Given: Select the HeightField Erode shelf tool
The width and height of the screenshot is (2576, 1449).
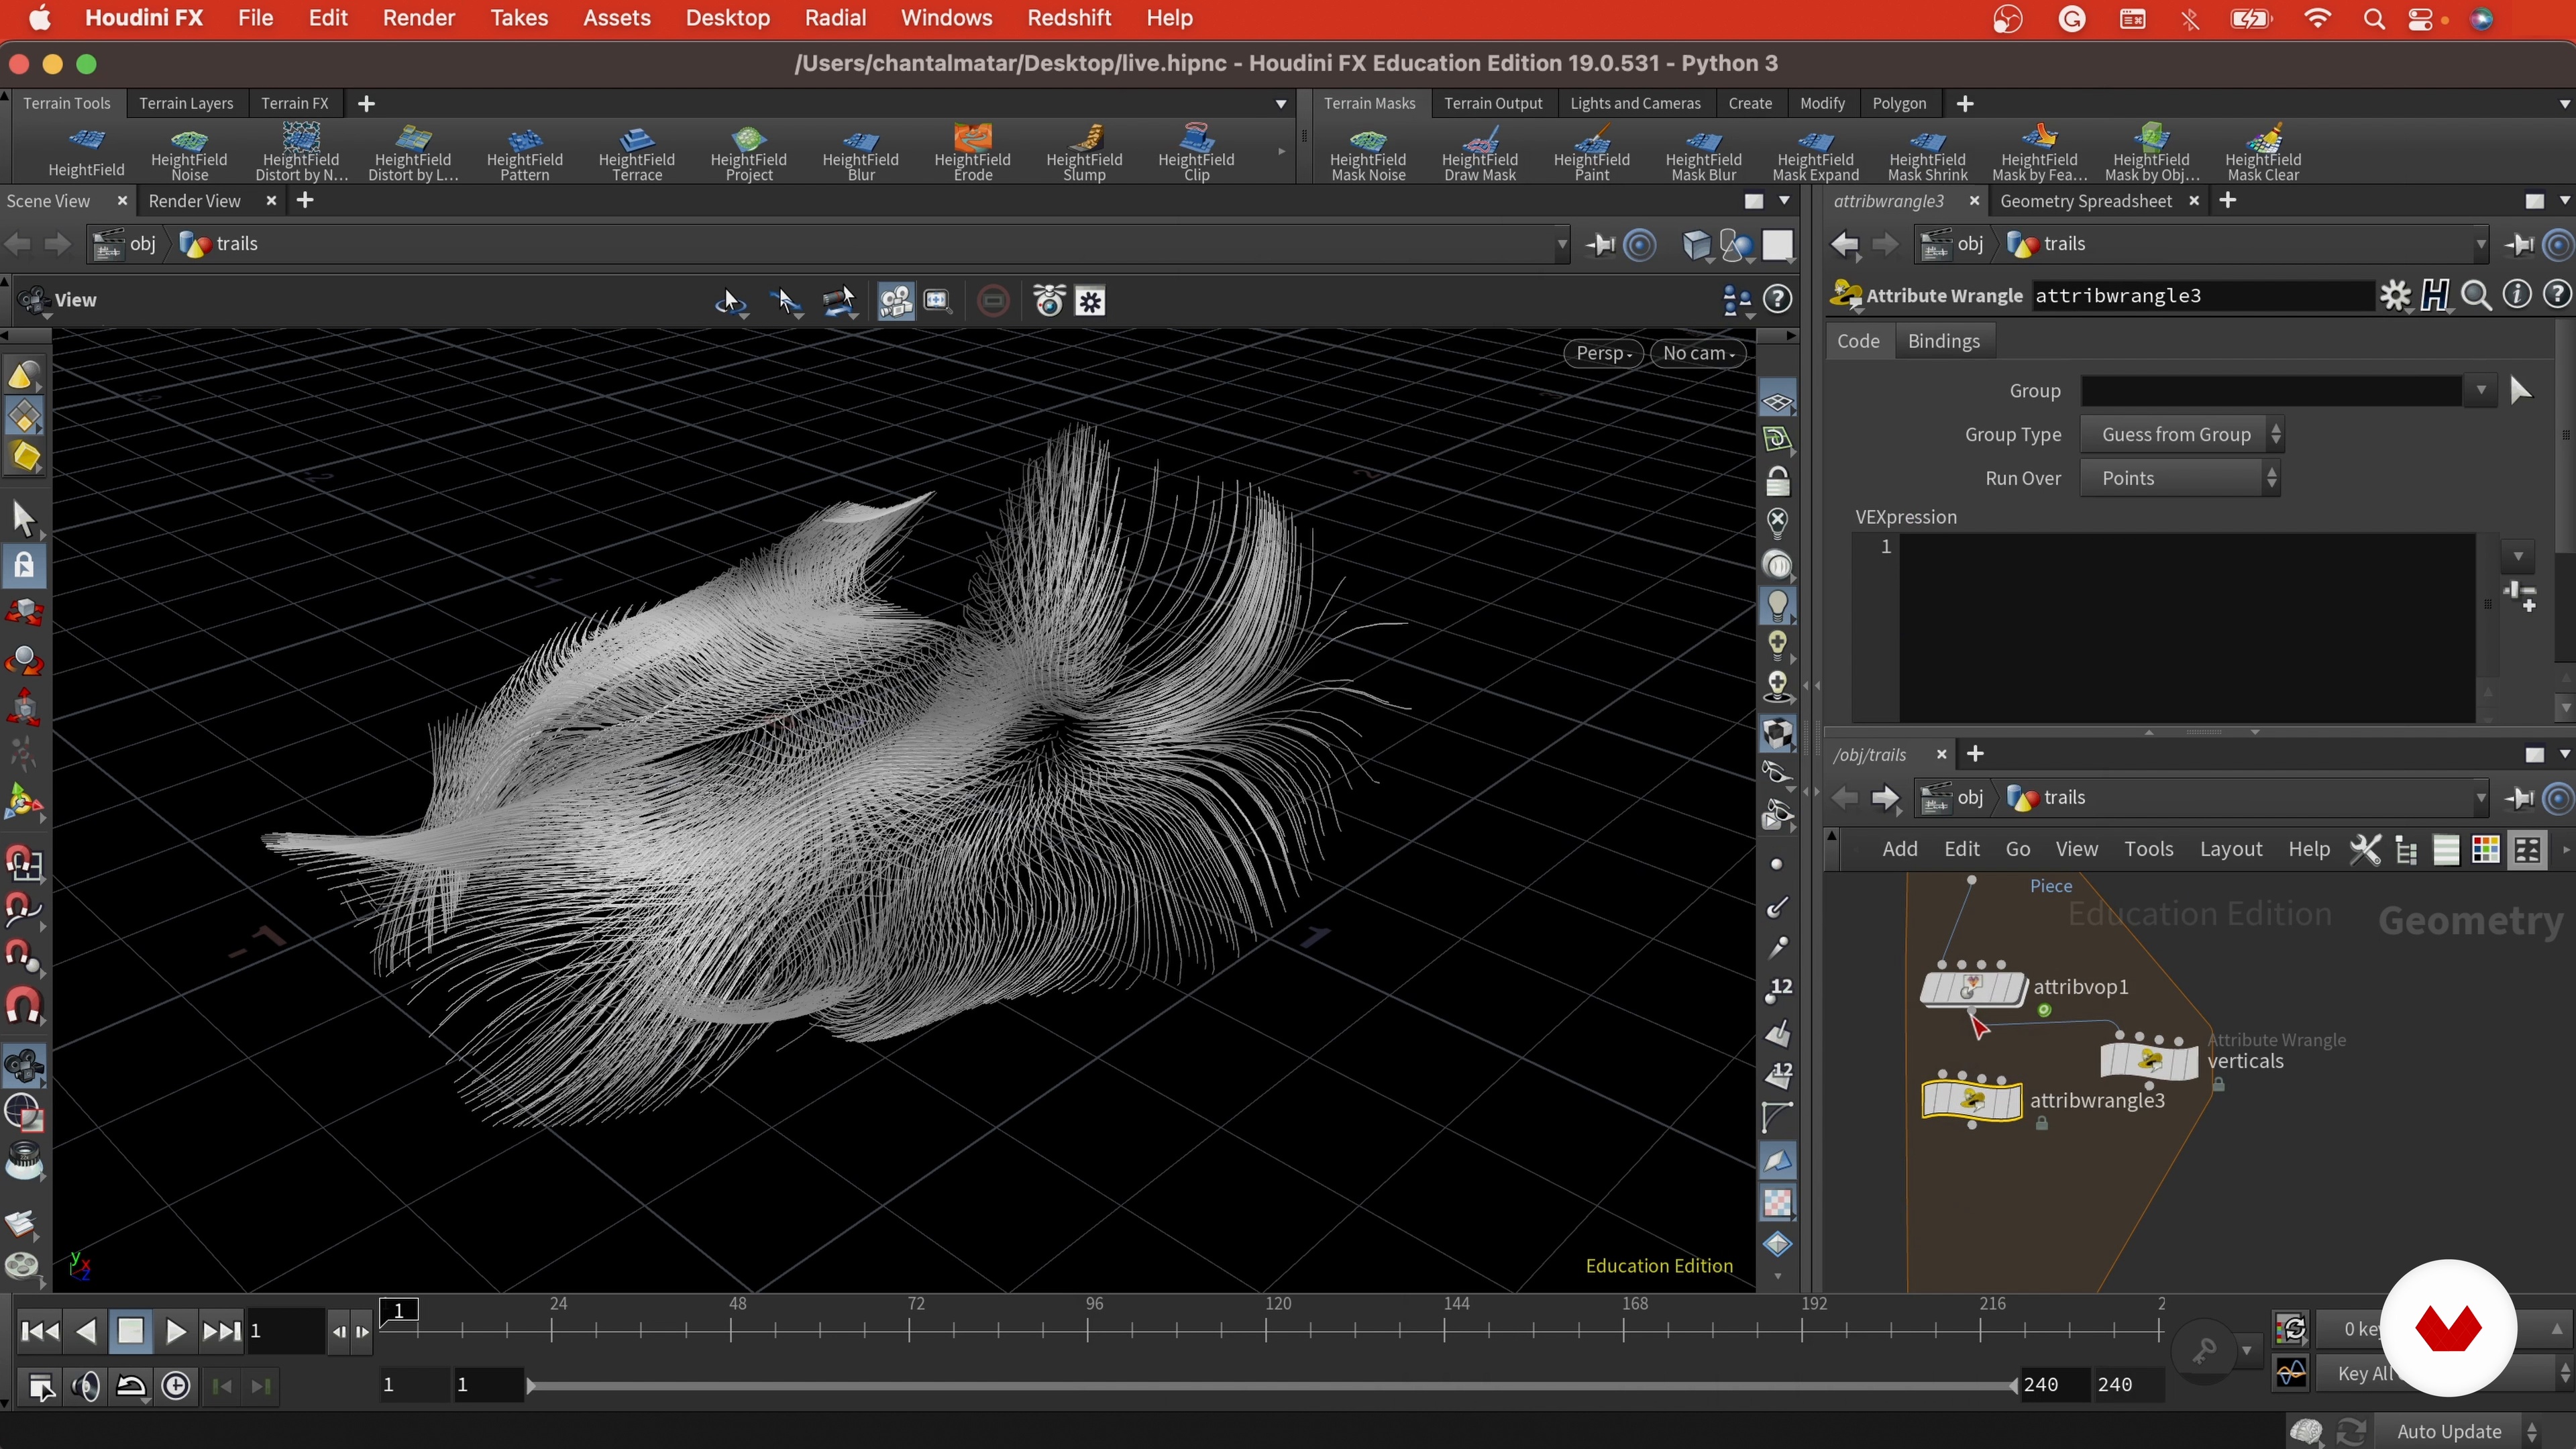Looking at the screenshot, I should point(972,153).
